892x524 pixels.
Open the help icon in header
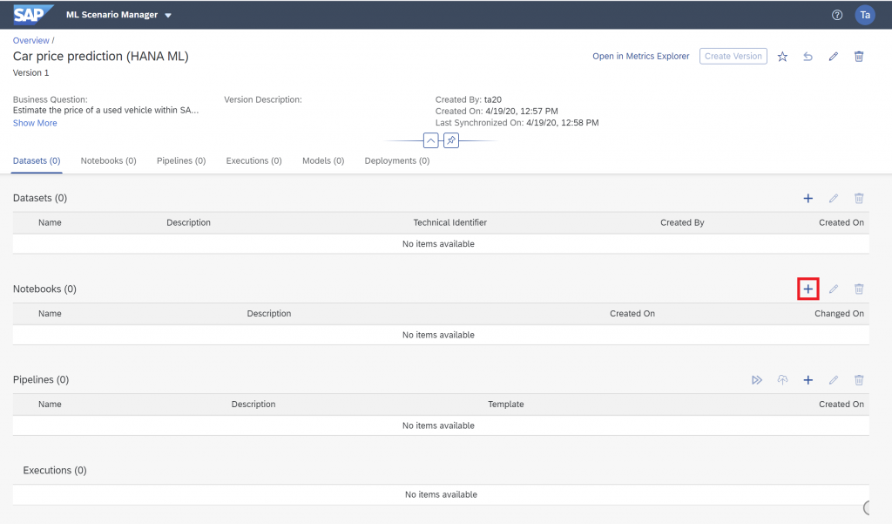837,15
